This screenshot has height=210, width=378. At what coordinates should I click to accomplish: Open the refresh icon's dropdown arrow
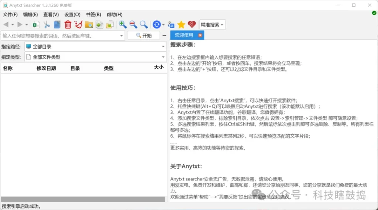(164, 25)
